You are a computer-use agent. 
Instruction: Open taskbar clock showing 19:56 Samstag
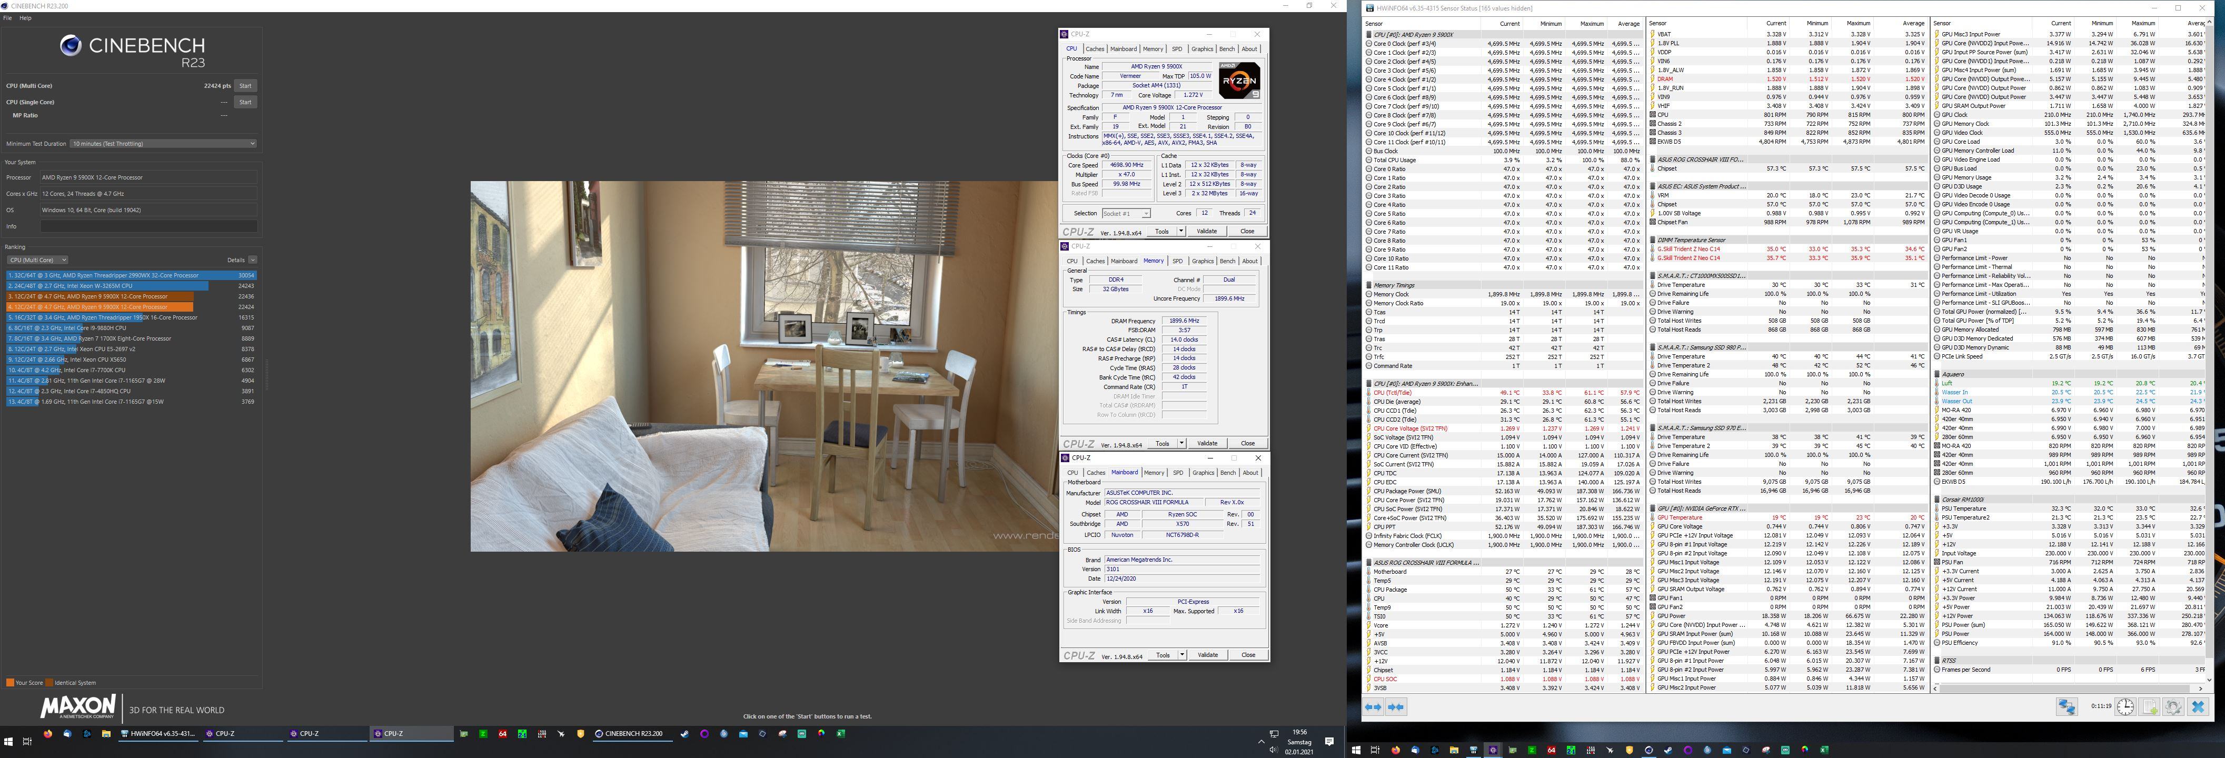point(1299,742)
